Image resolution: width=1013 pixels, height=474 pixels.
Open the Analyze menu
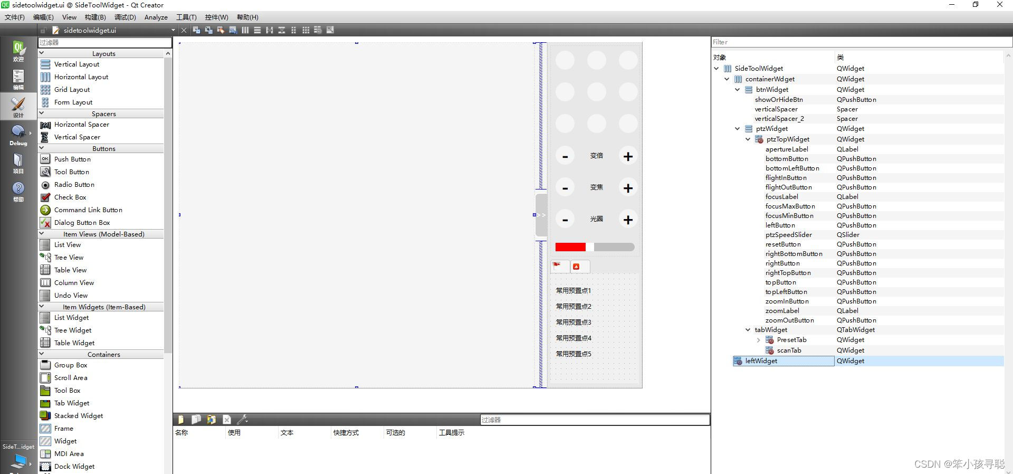click(156, 17)
